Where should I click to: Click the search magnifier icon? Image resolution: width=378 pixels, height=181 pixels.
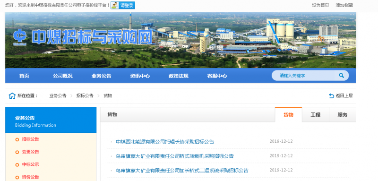341,76
